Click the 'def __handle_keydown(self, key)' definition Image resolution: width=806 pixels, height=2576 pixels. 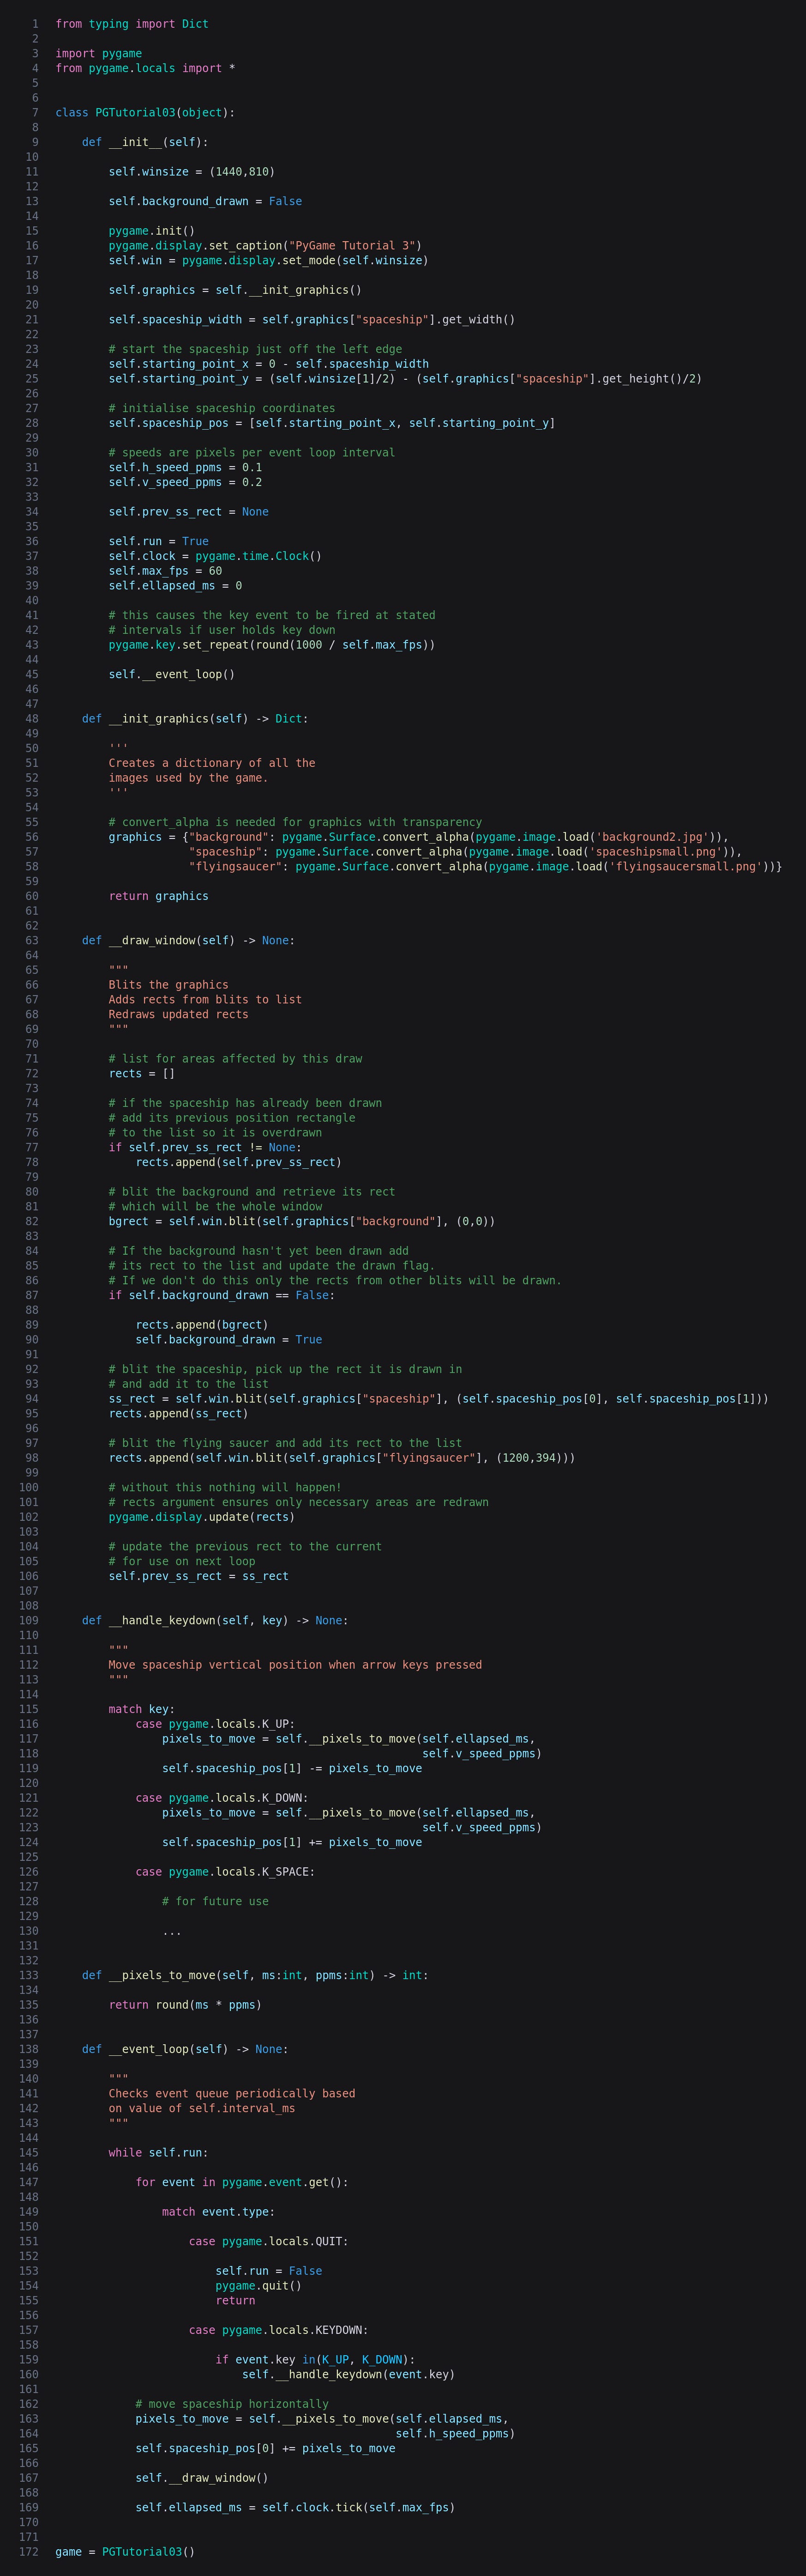186,1621
